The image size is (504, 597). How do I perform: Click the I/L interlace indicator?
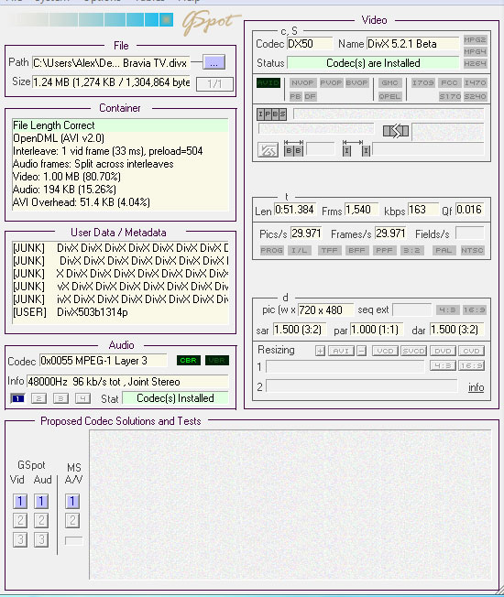click(x=300, y=250)
